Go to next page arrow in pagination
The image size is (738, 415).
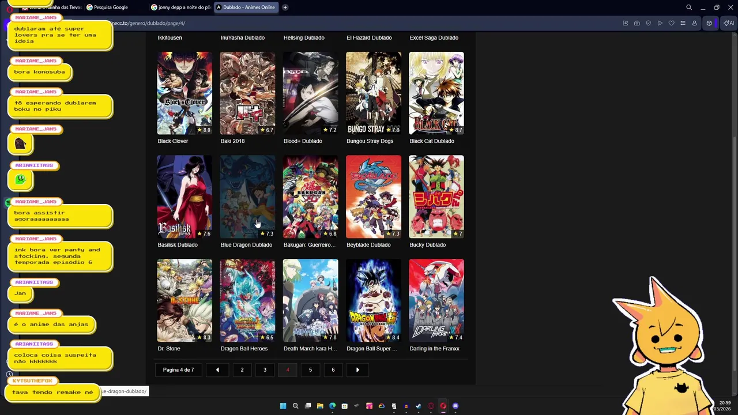357,370
